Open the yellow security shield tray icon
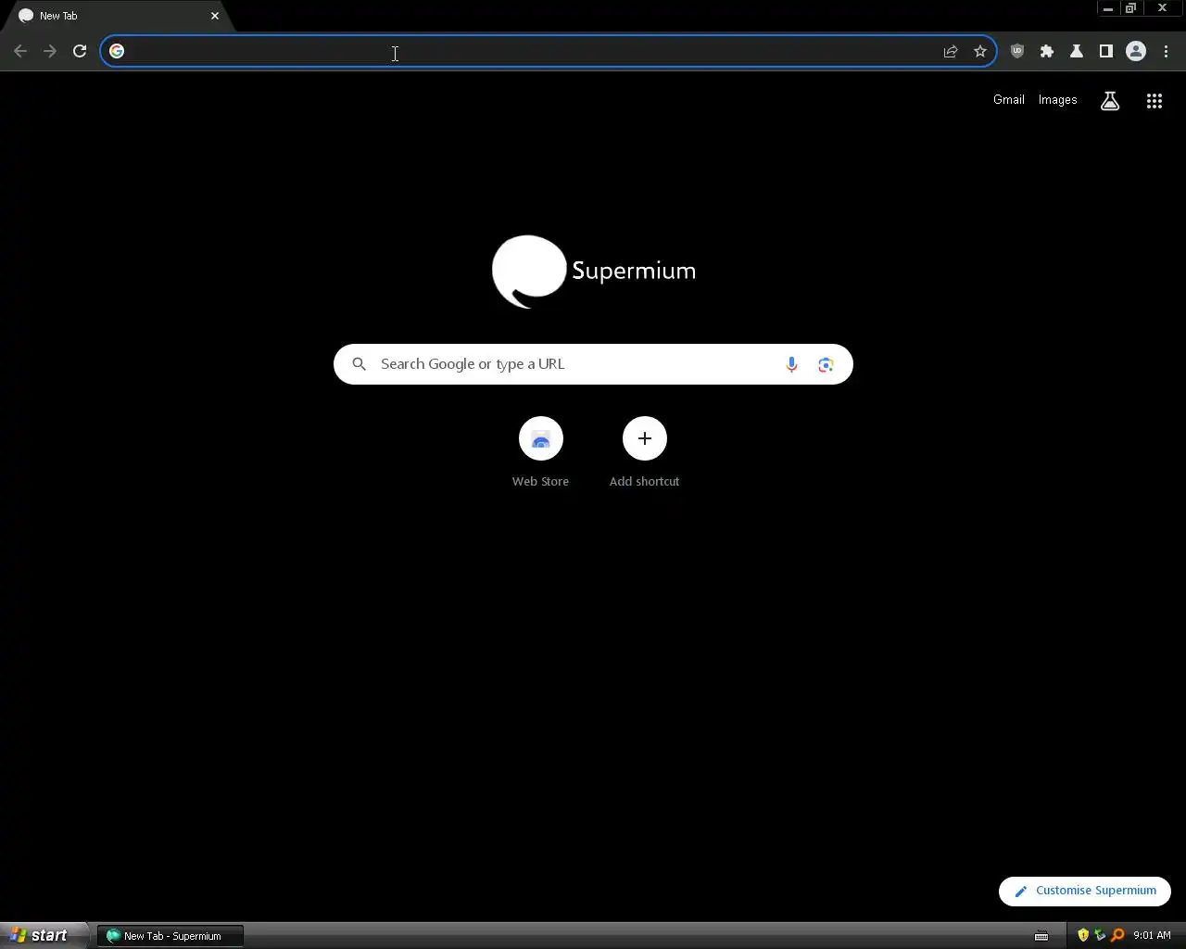Viewport: 1186px width, 949px height. tap(1083, 935)
